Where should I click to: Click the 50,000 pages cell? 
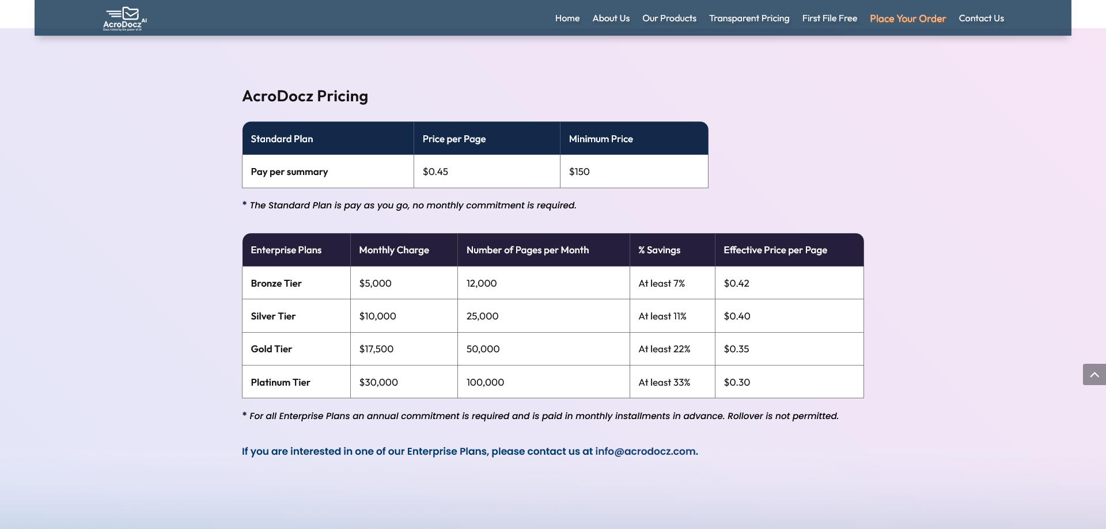click(544, 349)
